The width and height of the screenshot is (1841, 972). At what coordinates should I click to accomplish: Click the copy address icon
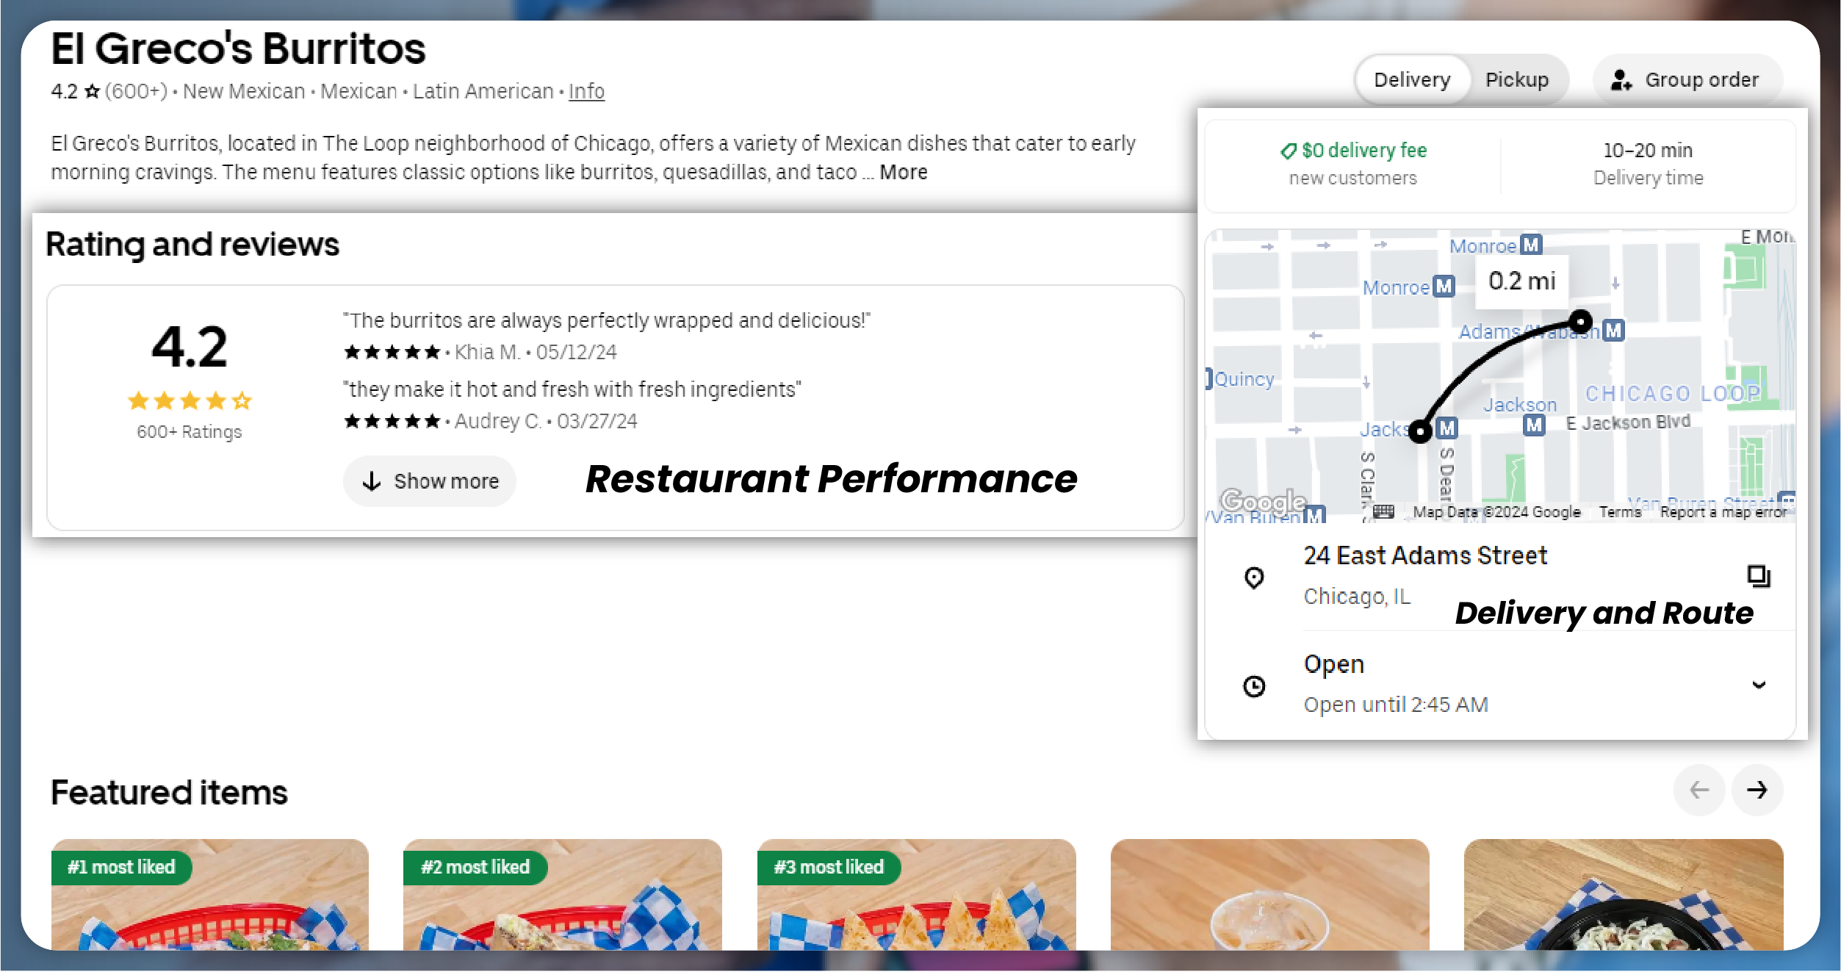1758,576
